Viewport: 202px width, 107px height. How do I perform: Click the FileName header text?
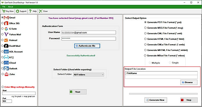[132, 73]
